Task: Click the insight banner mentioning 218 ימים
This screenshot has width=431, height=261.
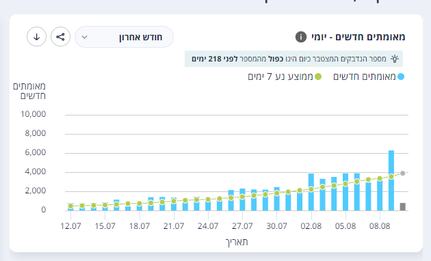Action: point(294,59)
